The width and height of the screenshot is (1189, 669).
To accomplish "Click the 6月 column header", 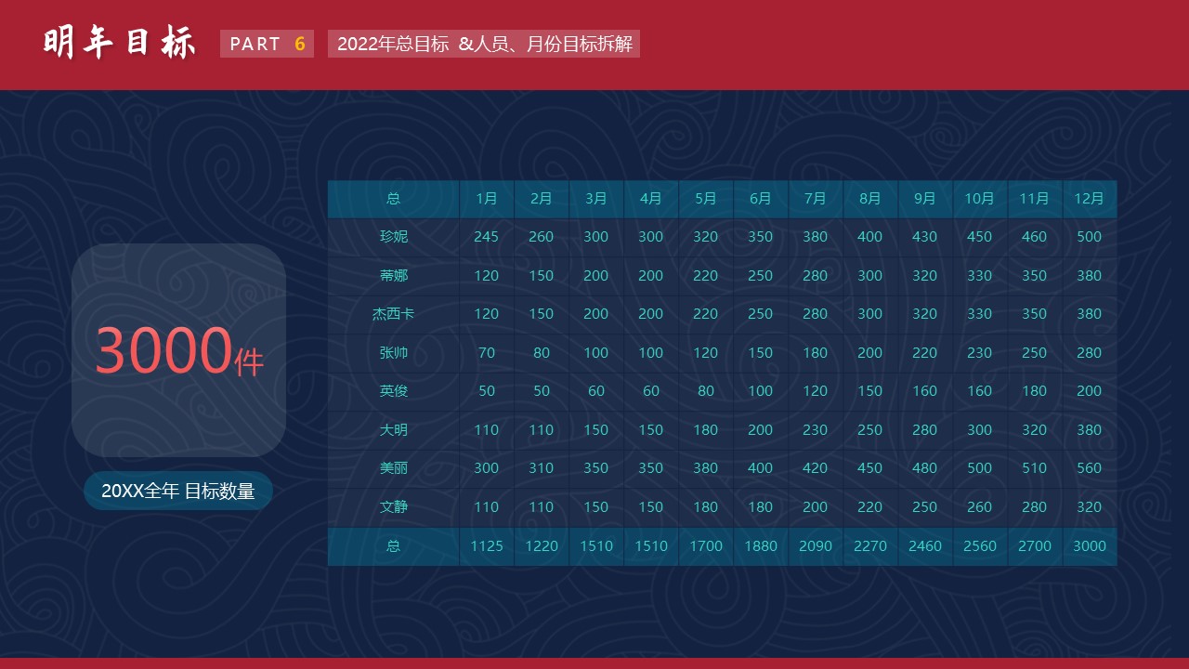I will coord(761,198).
